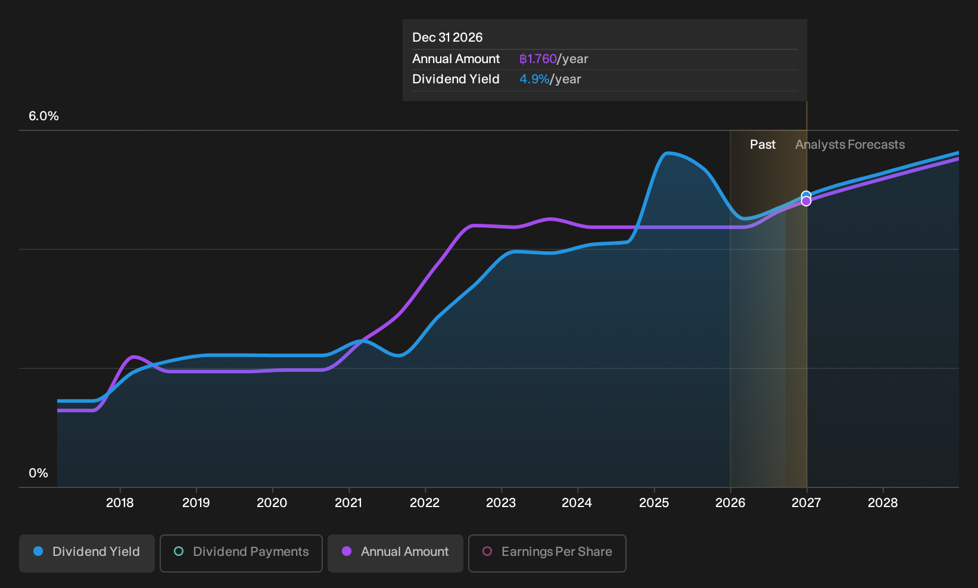Screen dimensions: 978x588
Task: Click the purple Annual Amount legend dot
Action: point(347,552)
